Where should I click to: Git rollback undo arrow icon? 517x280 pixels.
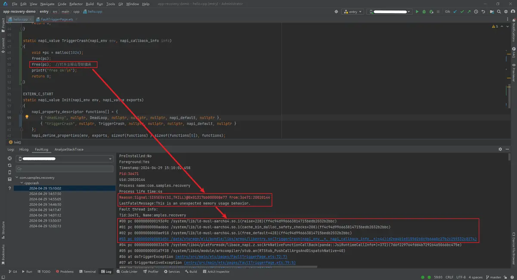tap(483, 12)
